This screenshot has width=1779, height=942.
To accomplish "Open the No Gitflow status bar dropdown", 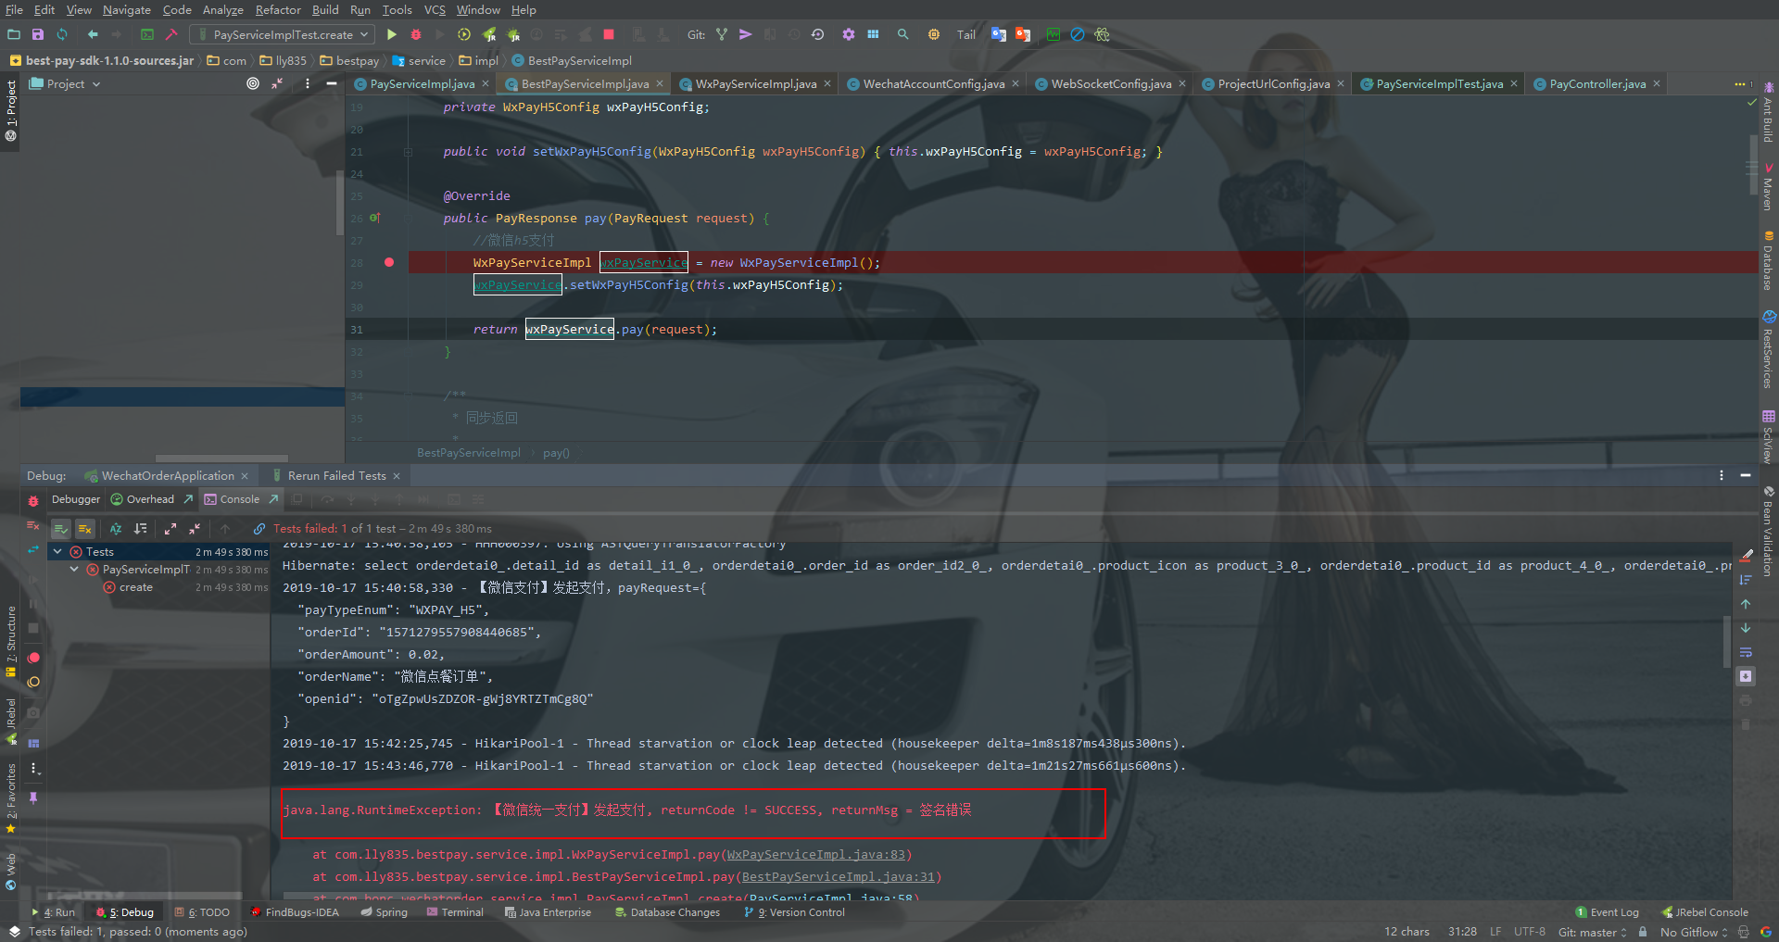I will pos(1694,932).
